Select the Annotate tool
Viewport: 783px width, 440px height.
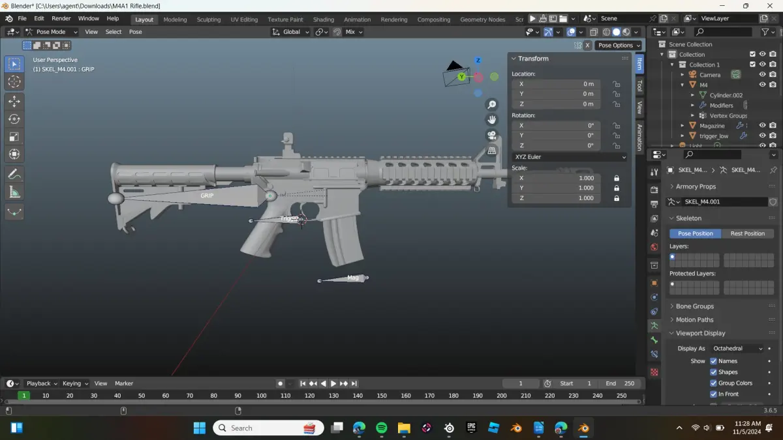coord(14,174)
